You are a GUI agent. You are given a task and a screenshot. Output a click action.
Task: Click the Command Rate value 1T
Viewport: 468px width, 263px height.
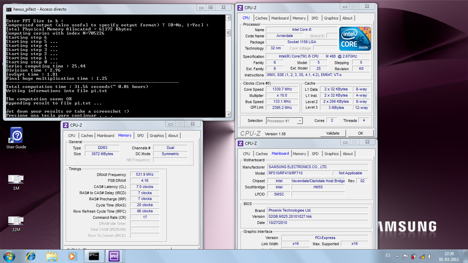[145, 217]
